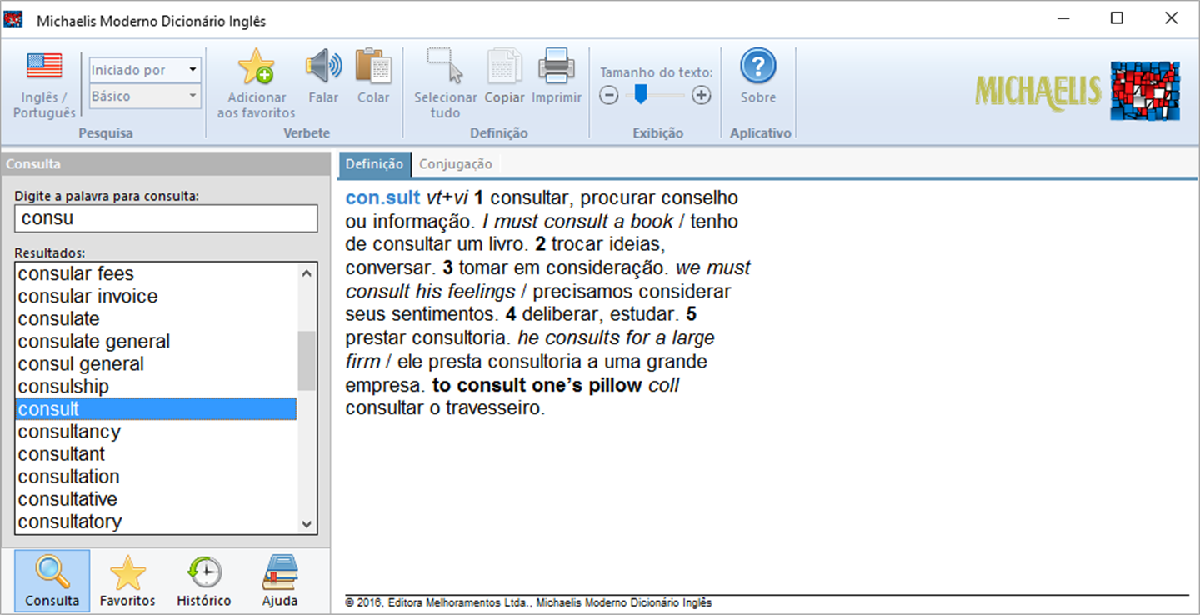Click the Tamanho do texto slider handle
The height and width of the screenshot is (615, 1200).
(640, 95)
